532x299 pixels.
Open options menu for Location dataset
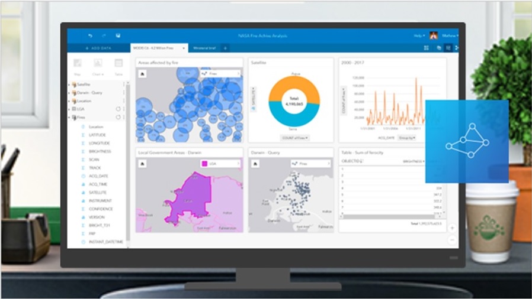(x=124, y=101)
